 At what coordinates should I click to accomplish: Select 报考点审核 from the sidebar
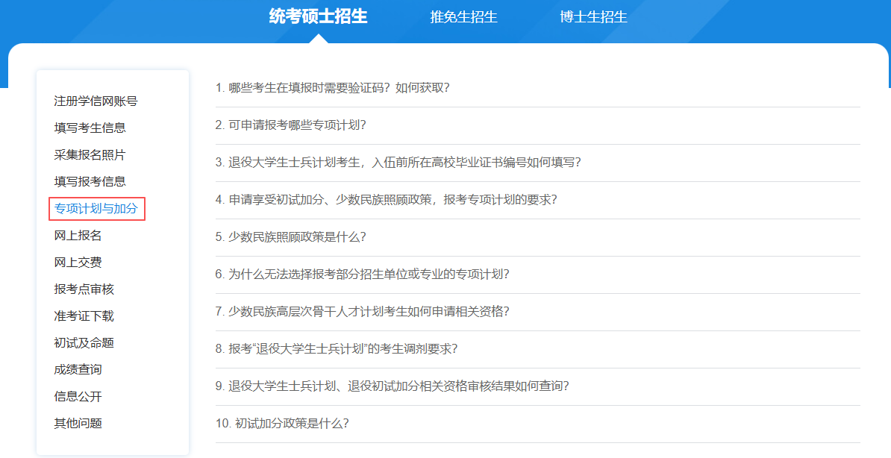click(x=84, y=289)
